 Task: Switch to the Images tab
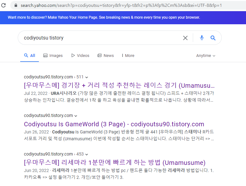(x=53, y=56)
